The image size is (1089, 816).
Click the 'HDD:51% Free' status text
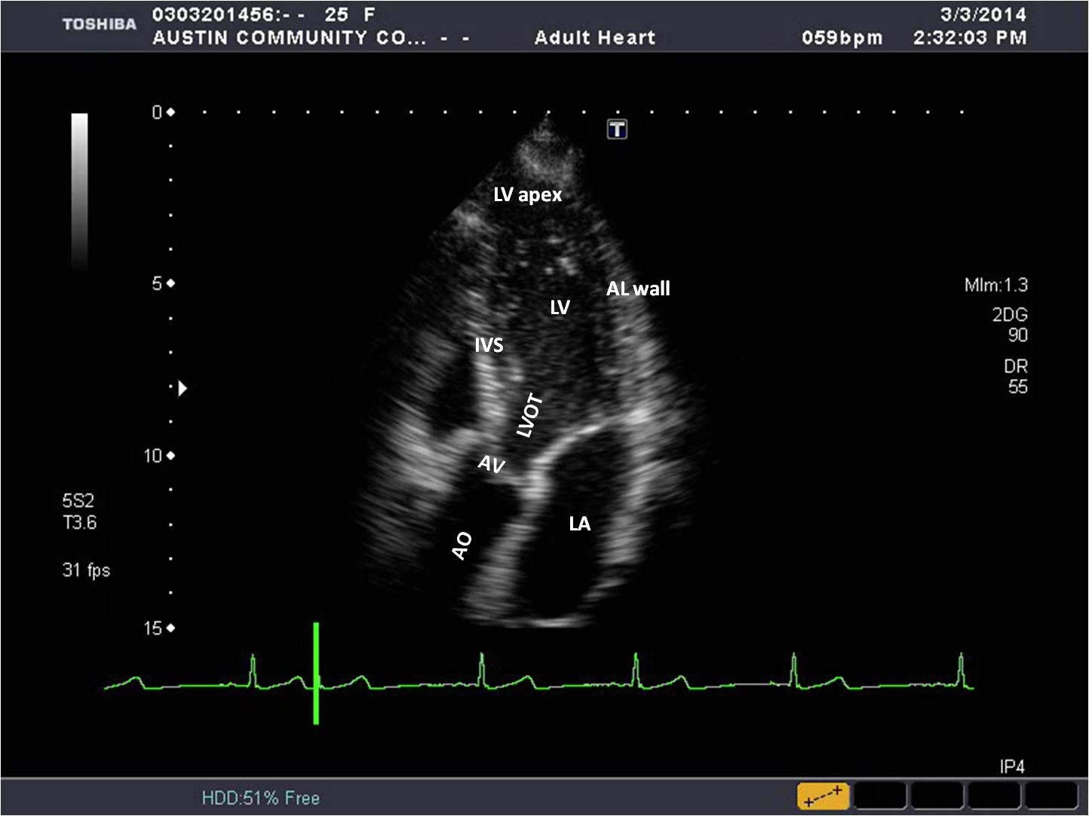pos(260,798)
